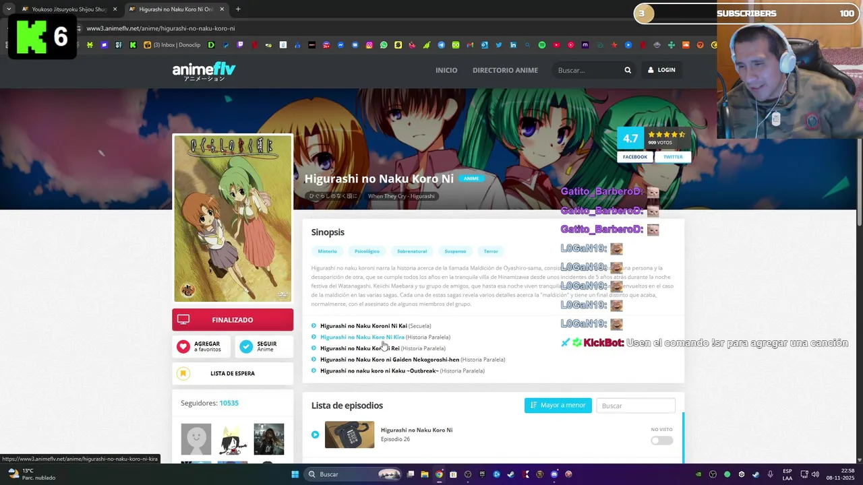Image resolution: width=863 pixels, height=485 pixels.
Task: Open the episode 26 telephone thumbnail
Action: tap(349, 434)
